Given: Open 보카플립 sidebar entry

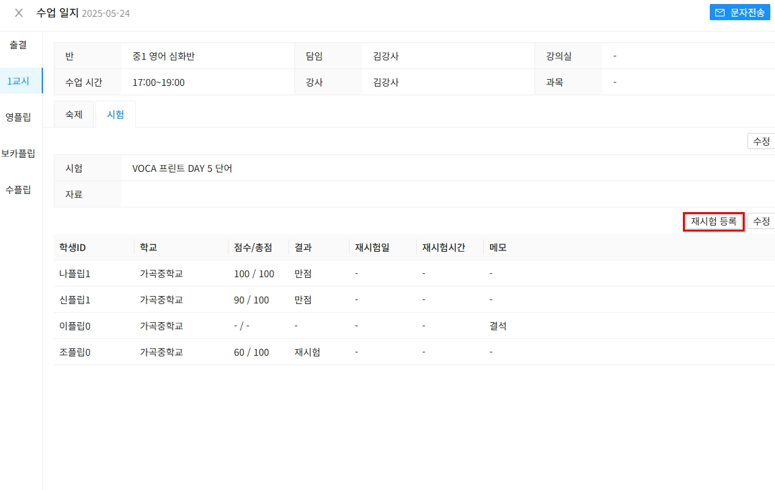Looking at the screenshot, I should (18, 154).
